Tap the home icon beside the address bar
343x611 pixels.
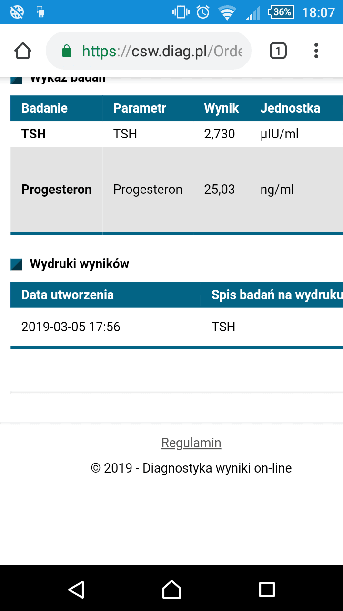tap(22, 50)
